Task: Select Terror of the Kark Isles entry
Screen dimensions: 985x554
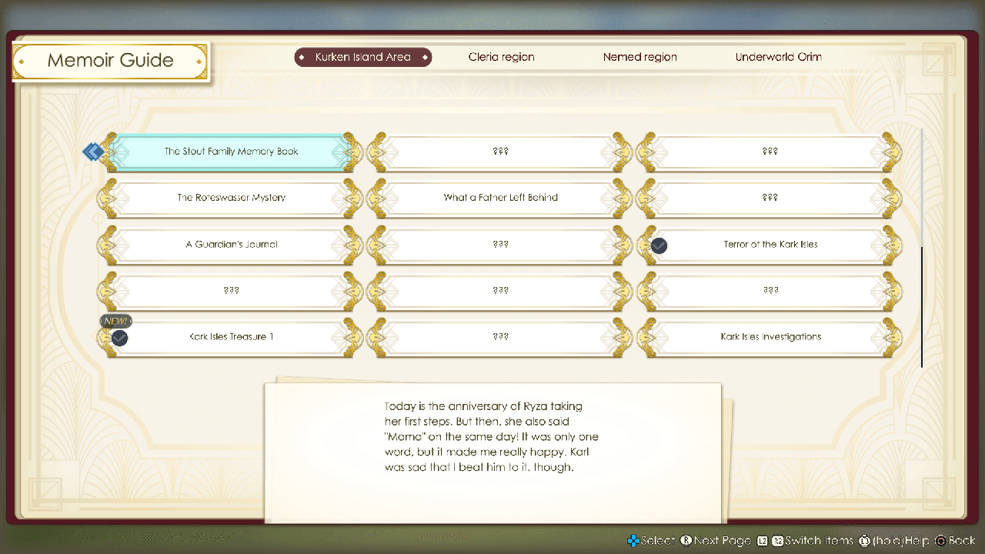Action: tap(770, 245)
